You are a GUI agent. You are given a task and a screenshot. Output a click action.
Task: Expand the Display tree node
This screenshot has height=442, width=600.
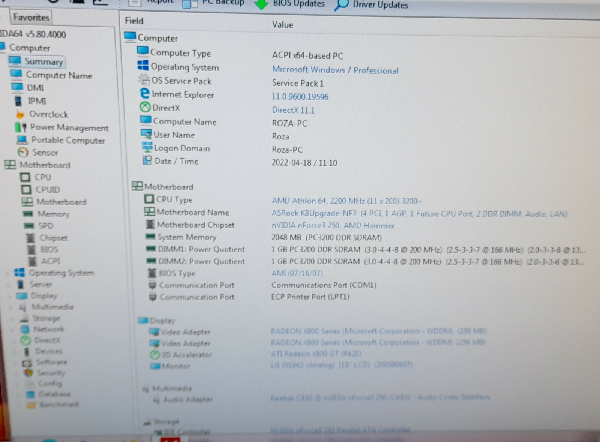9,296
